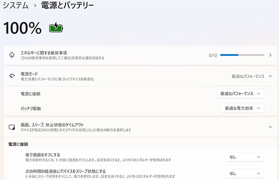Screen dimensions: 279x180
Task: Click the charging battery icon
Action: pyautogui.click(x=56, y=27)
